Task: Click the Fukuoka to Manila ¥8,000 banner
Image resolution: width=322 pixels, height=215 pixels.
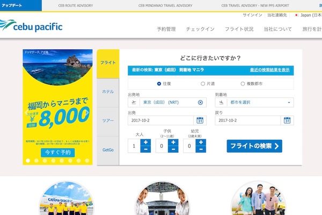Action: click(58, 107)
